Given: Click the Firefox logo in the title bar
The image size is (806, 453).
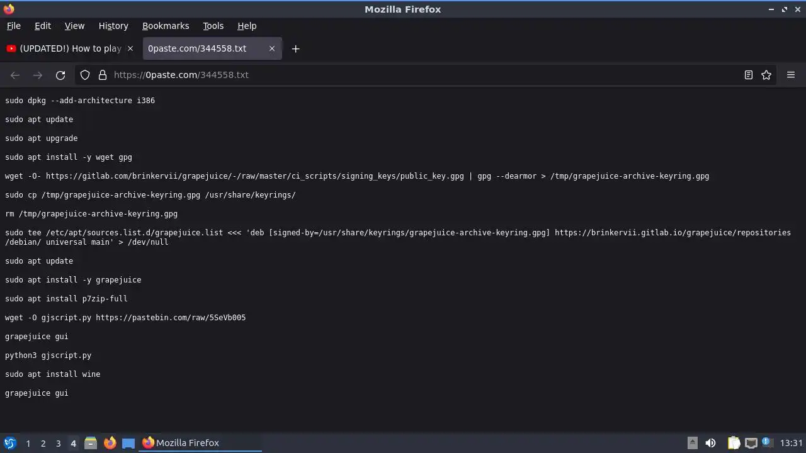Looking at the screenshot, I should pos(9,9).
